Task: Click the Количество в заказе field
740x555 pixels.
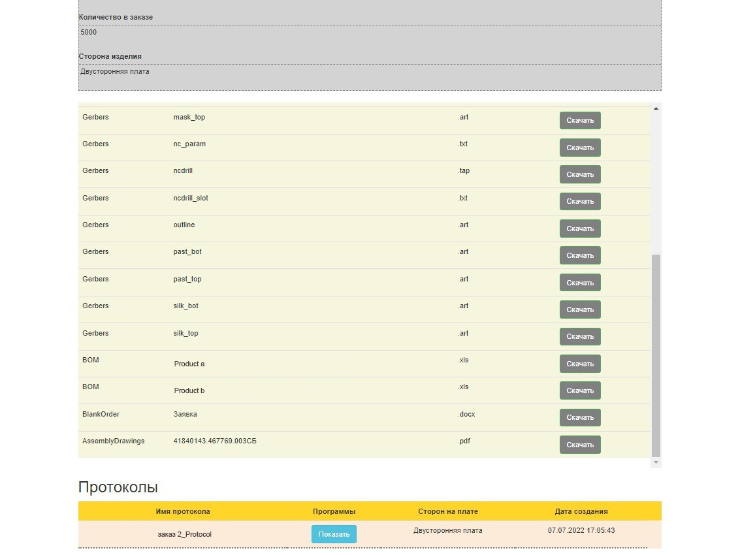Action: (370, 33)
